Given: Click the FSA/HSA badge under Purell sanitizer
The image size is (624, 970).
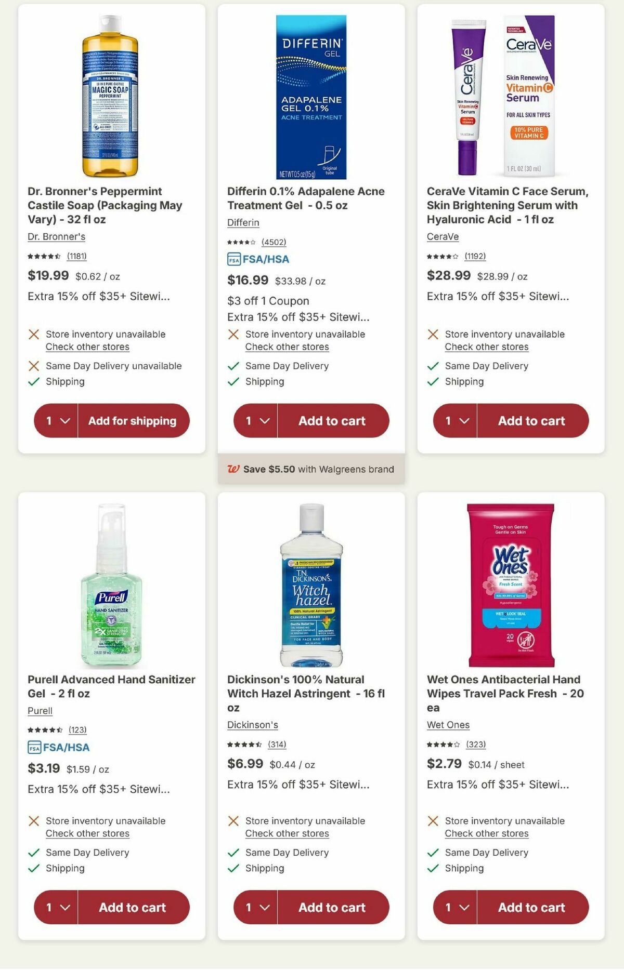Looking at the screenshot, I should 58,747.
